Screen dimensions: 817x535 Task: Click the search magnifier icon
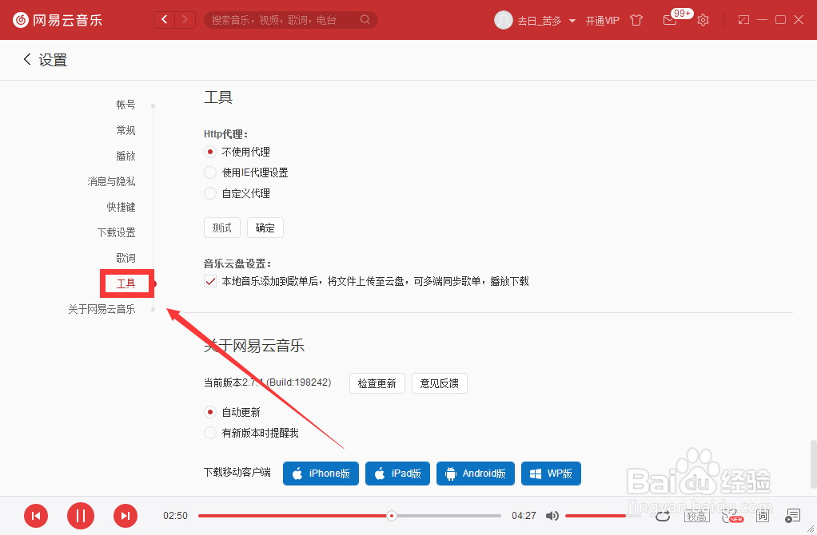[365, 20]
